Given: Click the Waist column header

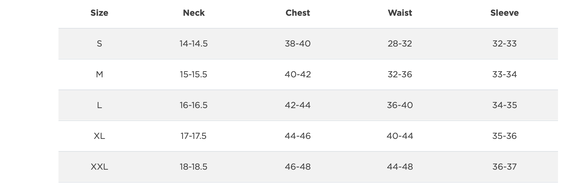Looking at the screenshot, I should [400, 13].
